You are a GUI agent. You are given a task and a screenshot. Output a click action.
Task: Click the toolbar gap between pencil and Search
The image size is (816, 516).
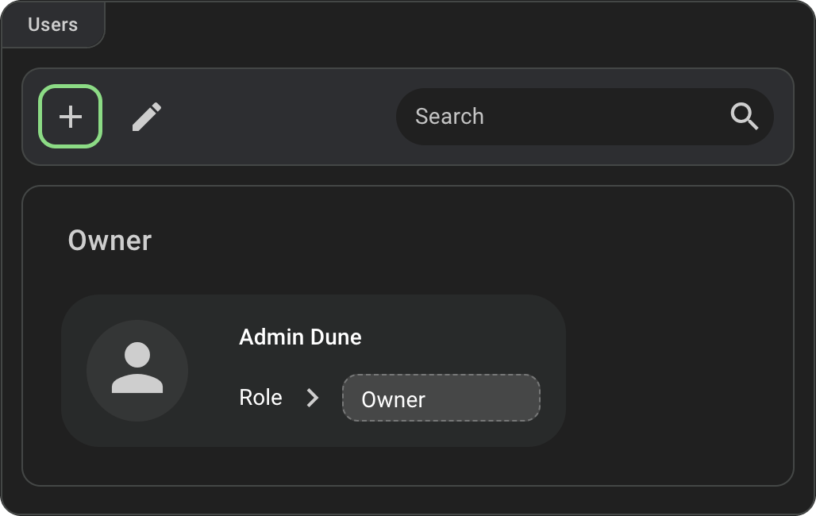pos(278,117)
